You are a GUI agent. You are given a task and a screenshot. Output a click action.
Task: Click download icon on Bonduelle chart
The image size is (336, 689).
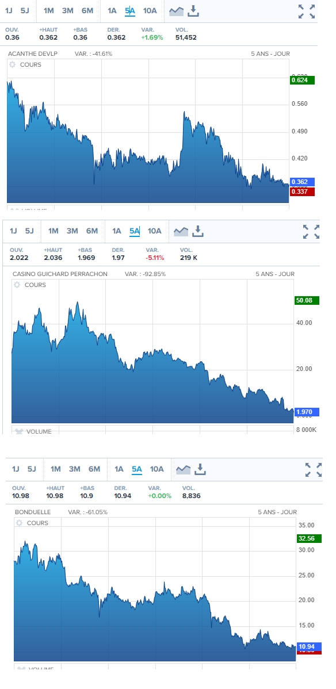tap(200, 469)
